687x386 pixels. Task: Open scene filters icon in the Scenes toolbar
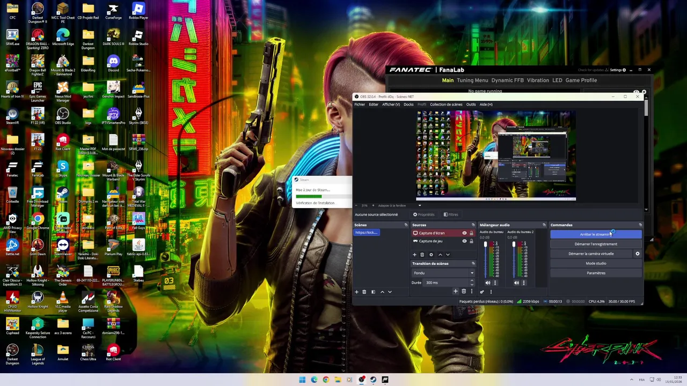[x=373, y=292]
